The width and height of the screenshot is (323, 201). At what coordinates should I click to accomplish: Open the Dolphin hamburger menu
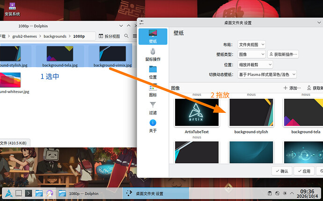coord(135,36)
